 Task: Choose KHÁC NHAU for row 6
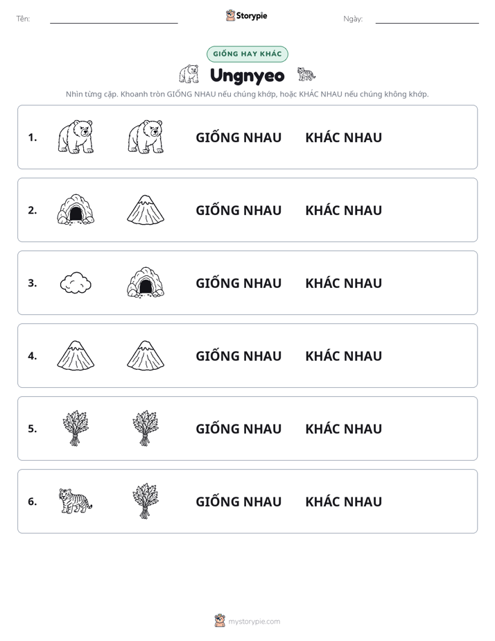(x=343, y=502)
